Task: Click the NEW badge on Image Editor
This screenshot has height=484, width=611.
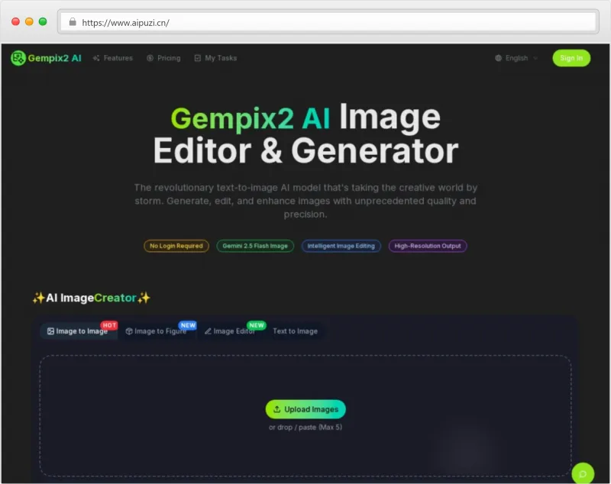Action: 256,324
